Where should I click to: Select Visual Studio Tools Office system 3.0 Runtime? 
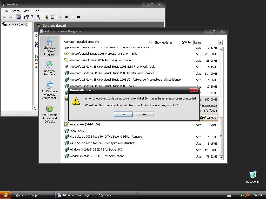[141, 143]
